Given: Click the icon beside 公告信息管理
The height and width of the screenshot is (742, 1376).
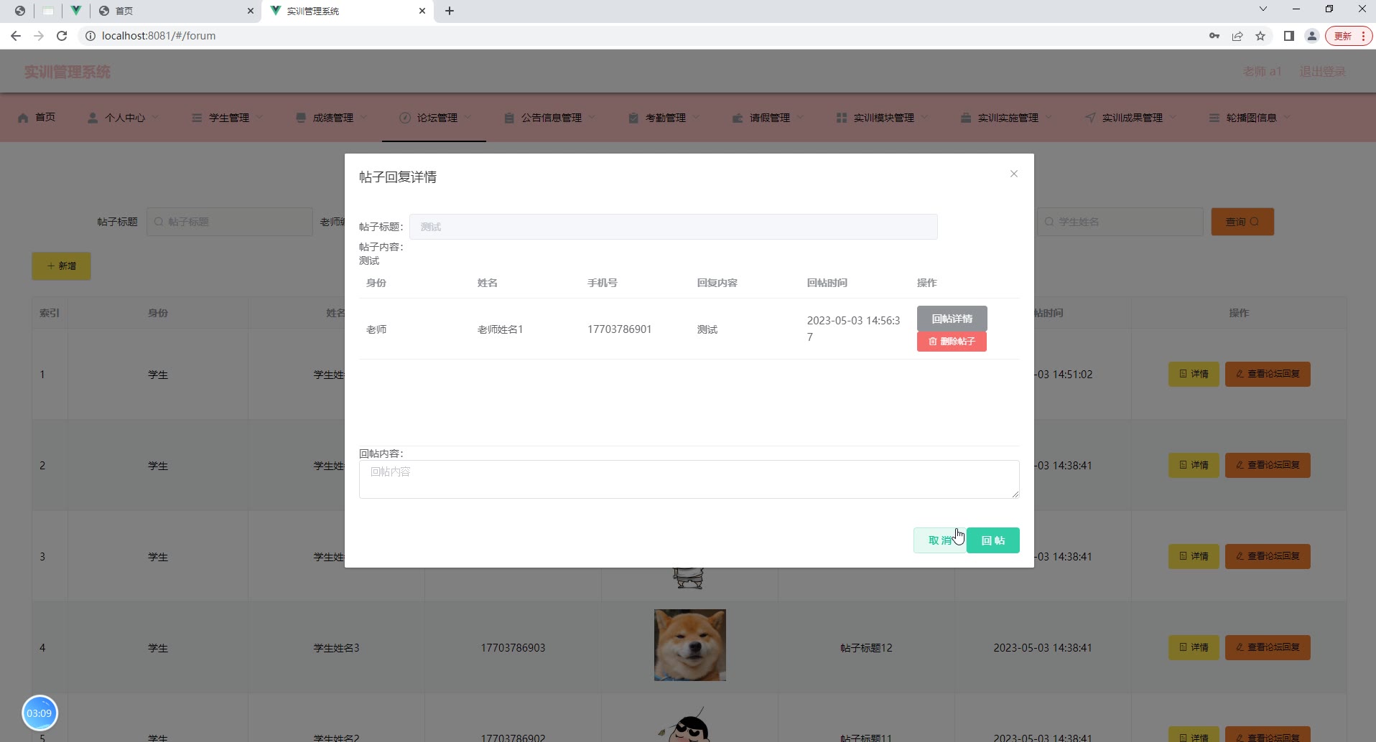Looking at the screenshot, I should click(x=509, y=118).
